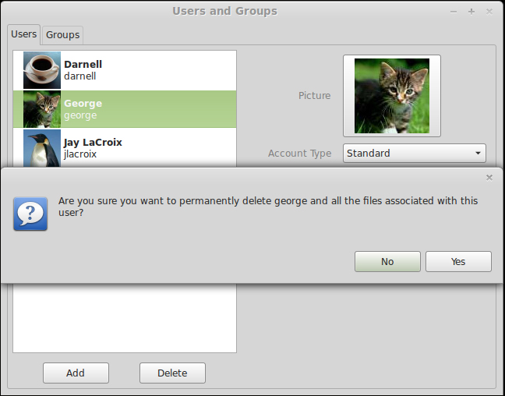Click the penguin avatar for Jay LaCroix
Image resolution: width=505 pixels, height=396 pixels.
tap(42, 148)
